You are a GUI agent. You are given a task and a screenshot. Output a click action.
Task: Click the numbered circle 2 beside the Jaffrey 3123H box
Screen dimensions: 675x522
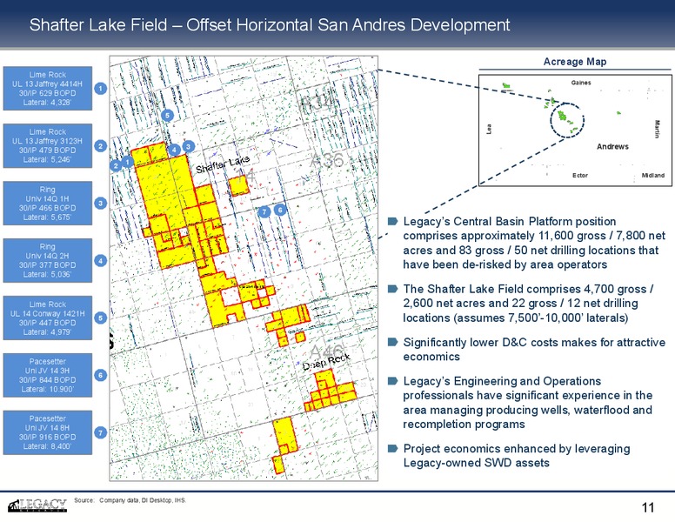(x=100, y=146)
